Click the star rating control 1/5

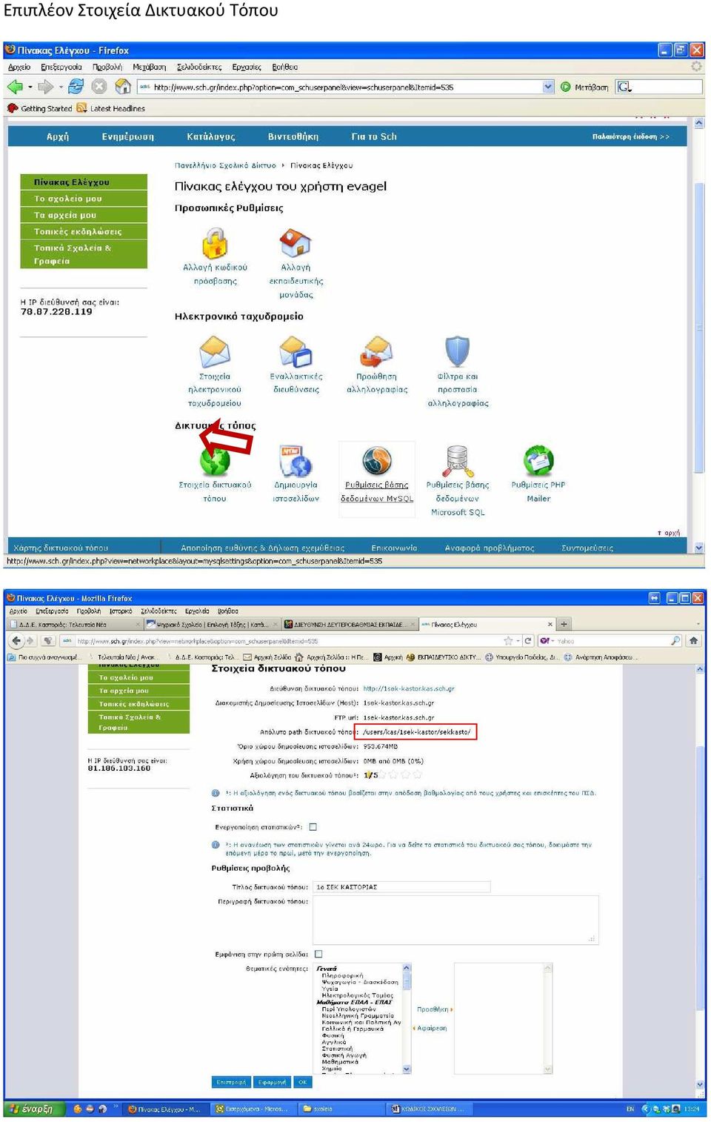[x=393, y=775]
